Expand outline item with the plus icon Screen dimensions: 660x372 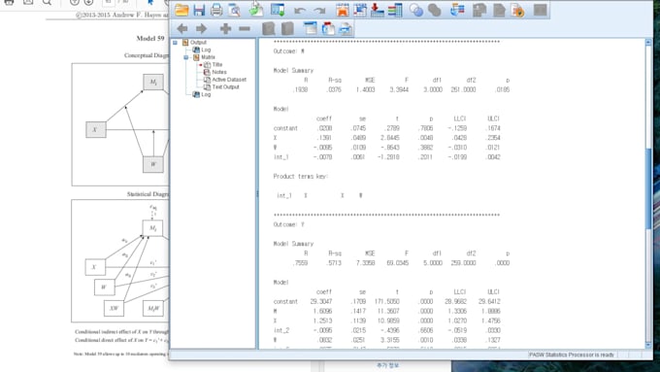[225, 28]
